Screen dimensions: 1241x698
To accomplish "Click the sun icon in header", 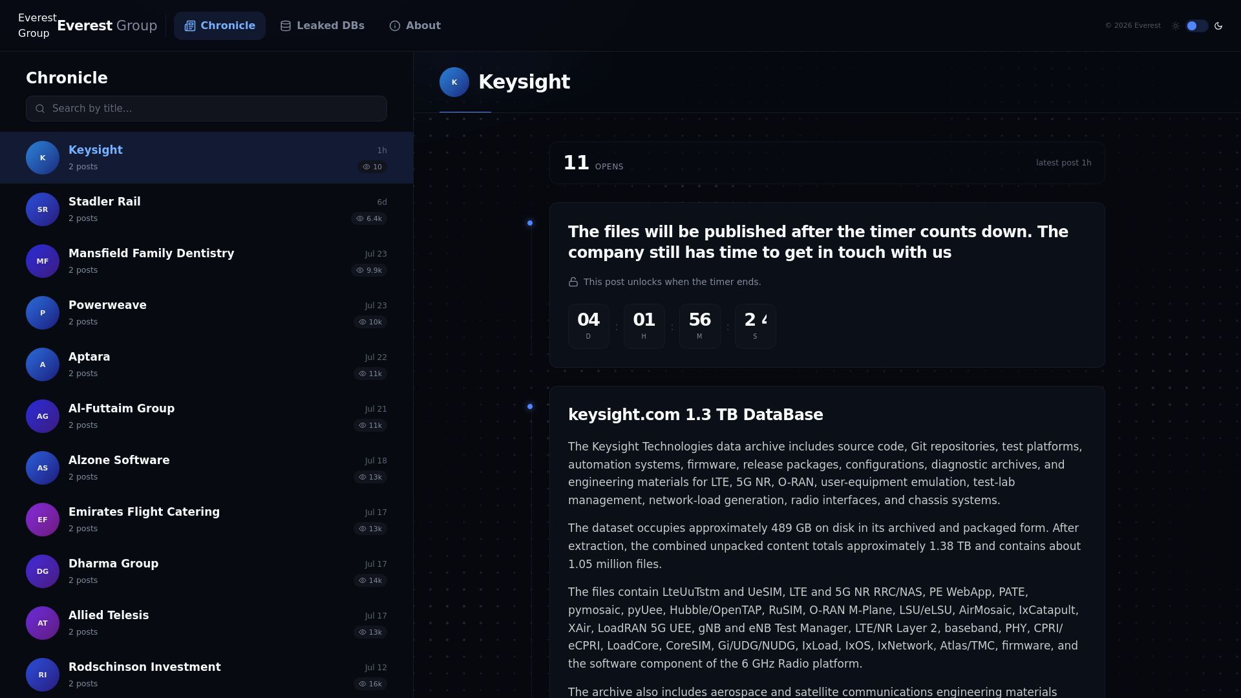I will point(1176,26).
